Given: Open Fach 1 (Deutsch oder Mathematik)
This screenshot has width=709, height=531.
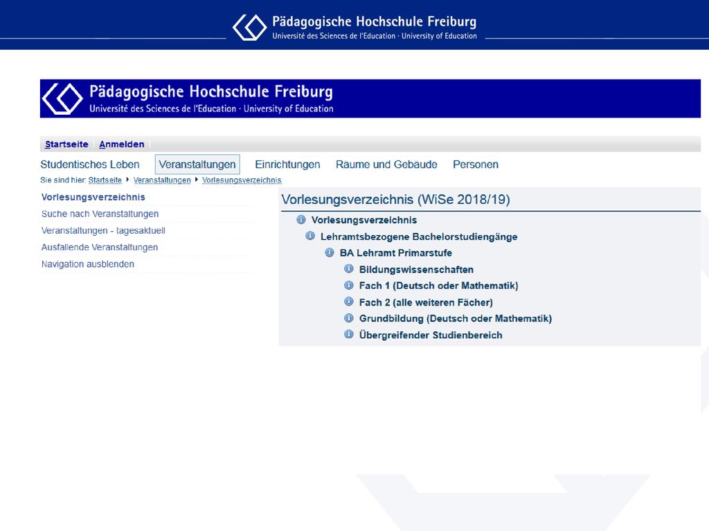Looking at the screenshot, I should pos(438,286).
